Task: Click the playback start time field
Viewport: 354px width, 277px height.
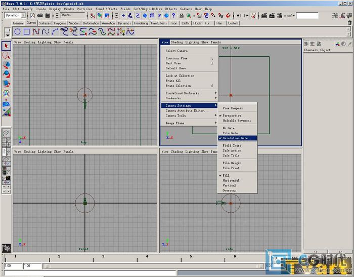Action: [32, 266]
